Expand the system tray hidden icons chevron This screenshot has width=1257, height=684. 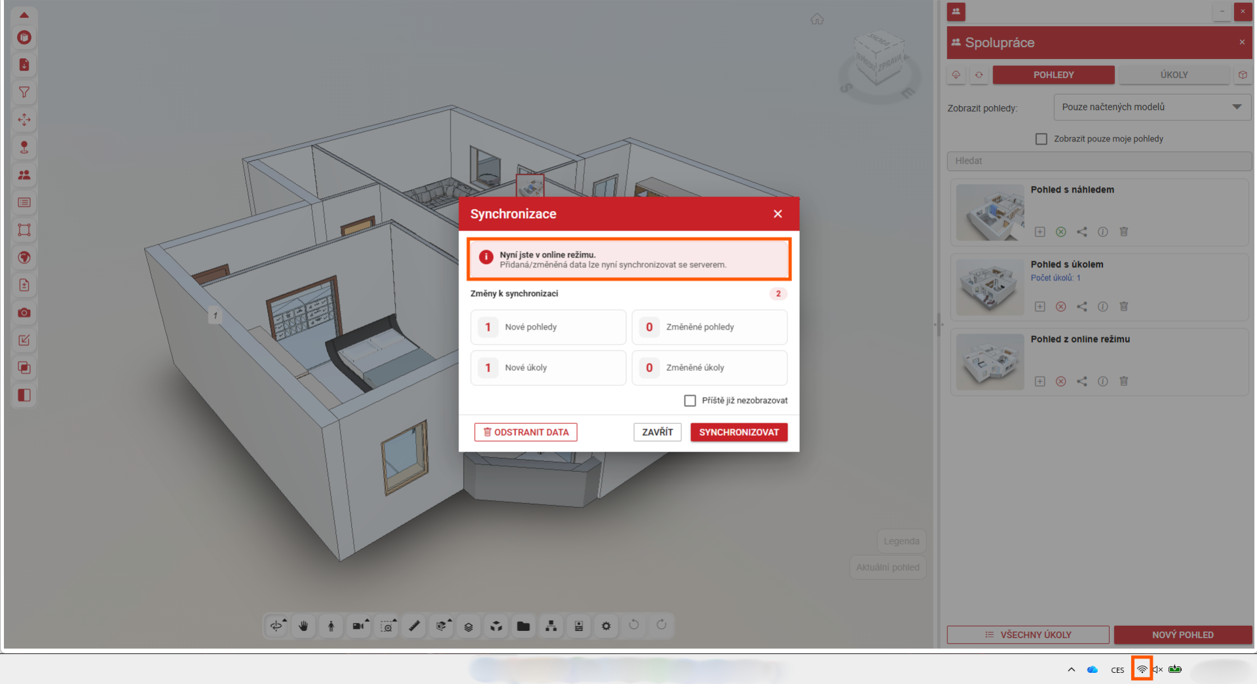[1071, 670]
